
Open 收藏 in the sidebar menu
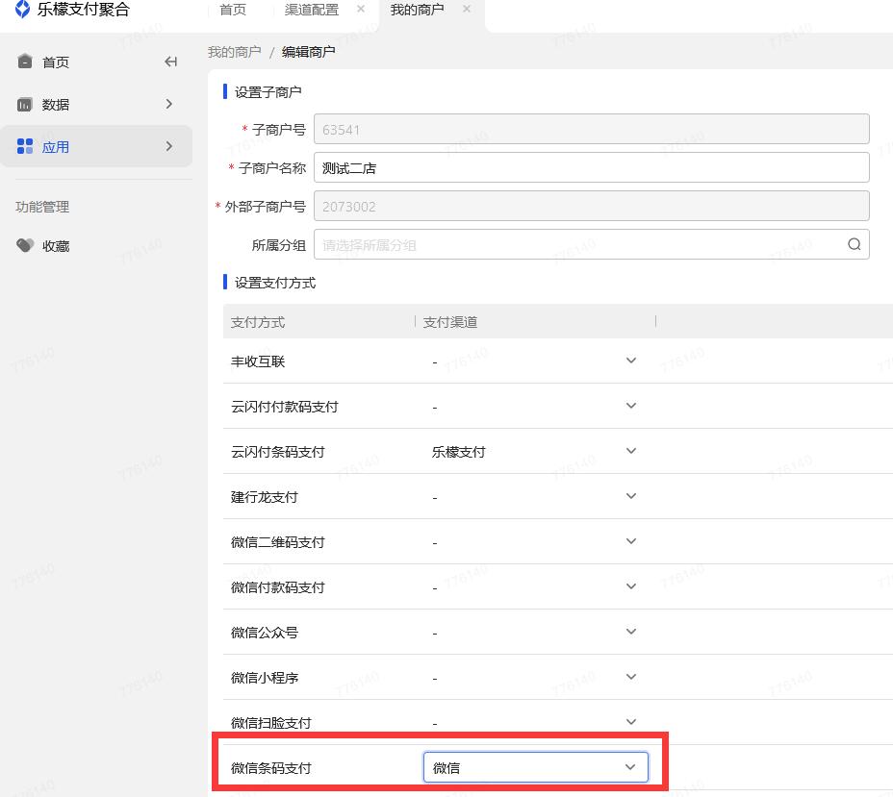[56, 246]
